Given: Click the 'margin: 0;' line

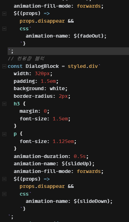Looking at the screenshot, I should pos(35,111).
